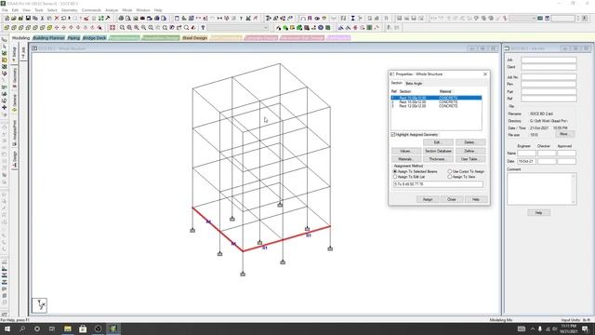Viewport: 595px width, 335px height.
Task: Switch to the Bridge Deck tab
Action: 94,38
